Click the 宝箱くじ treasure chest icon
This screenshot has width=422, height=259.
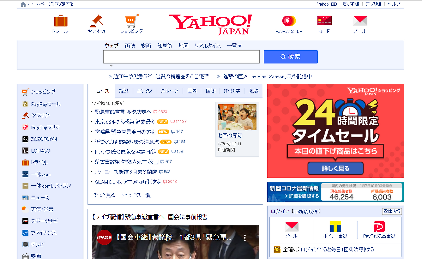277,250
